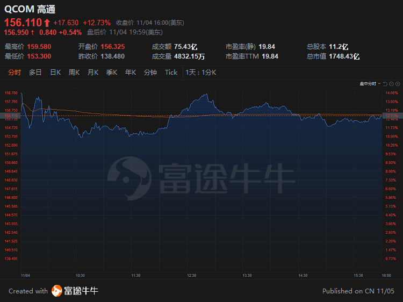Click 总市值 value 1748.43亿
Image resolution: width=403 pixels, height=302 pixels.
pos(344,56)
